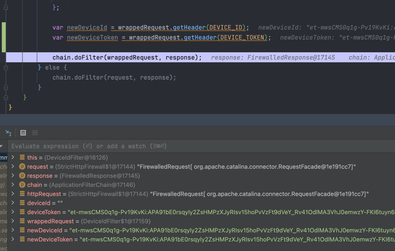Click the Run to Cursor icon
Image resolution: width=395 pixels, height=251 pixels.
pos(8,133)
